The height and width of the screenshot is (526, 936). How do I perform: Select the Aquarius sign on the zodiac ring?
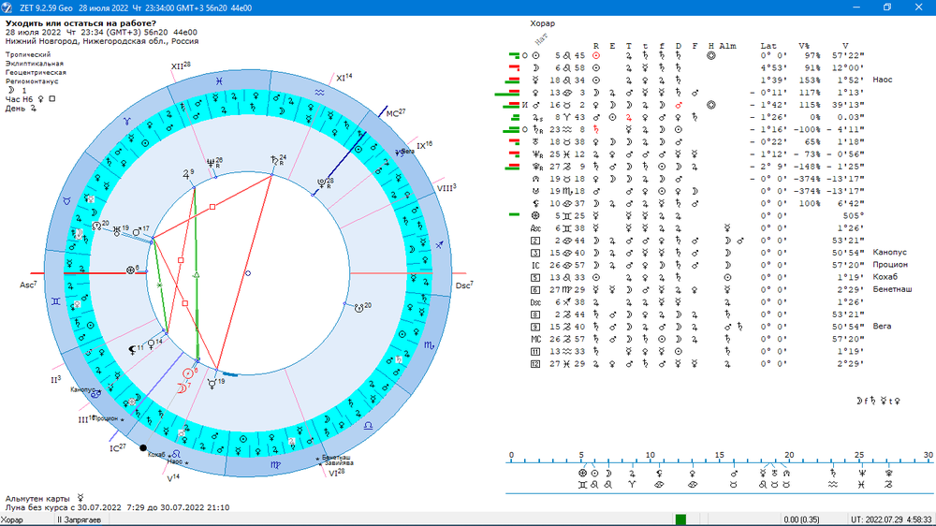[320, 93]
